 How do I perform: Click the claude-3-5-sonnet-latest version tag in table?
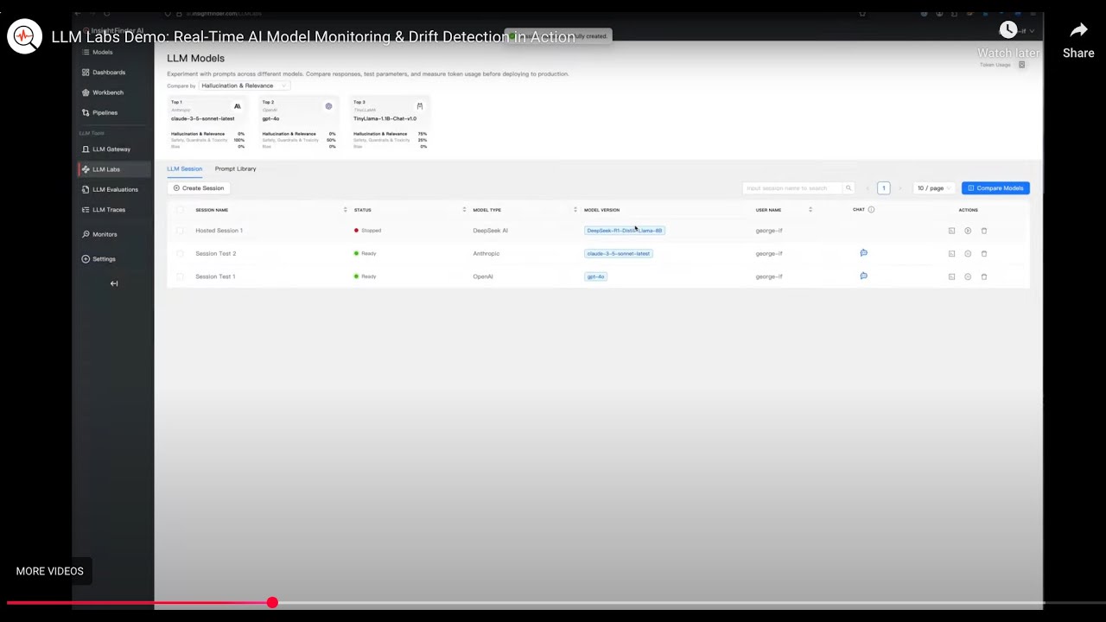pyautogui.click(x=619, y=254)
